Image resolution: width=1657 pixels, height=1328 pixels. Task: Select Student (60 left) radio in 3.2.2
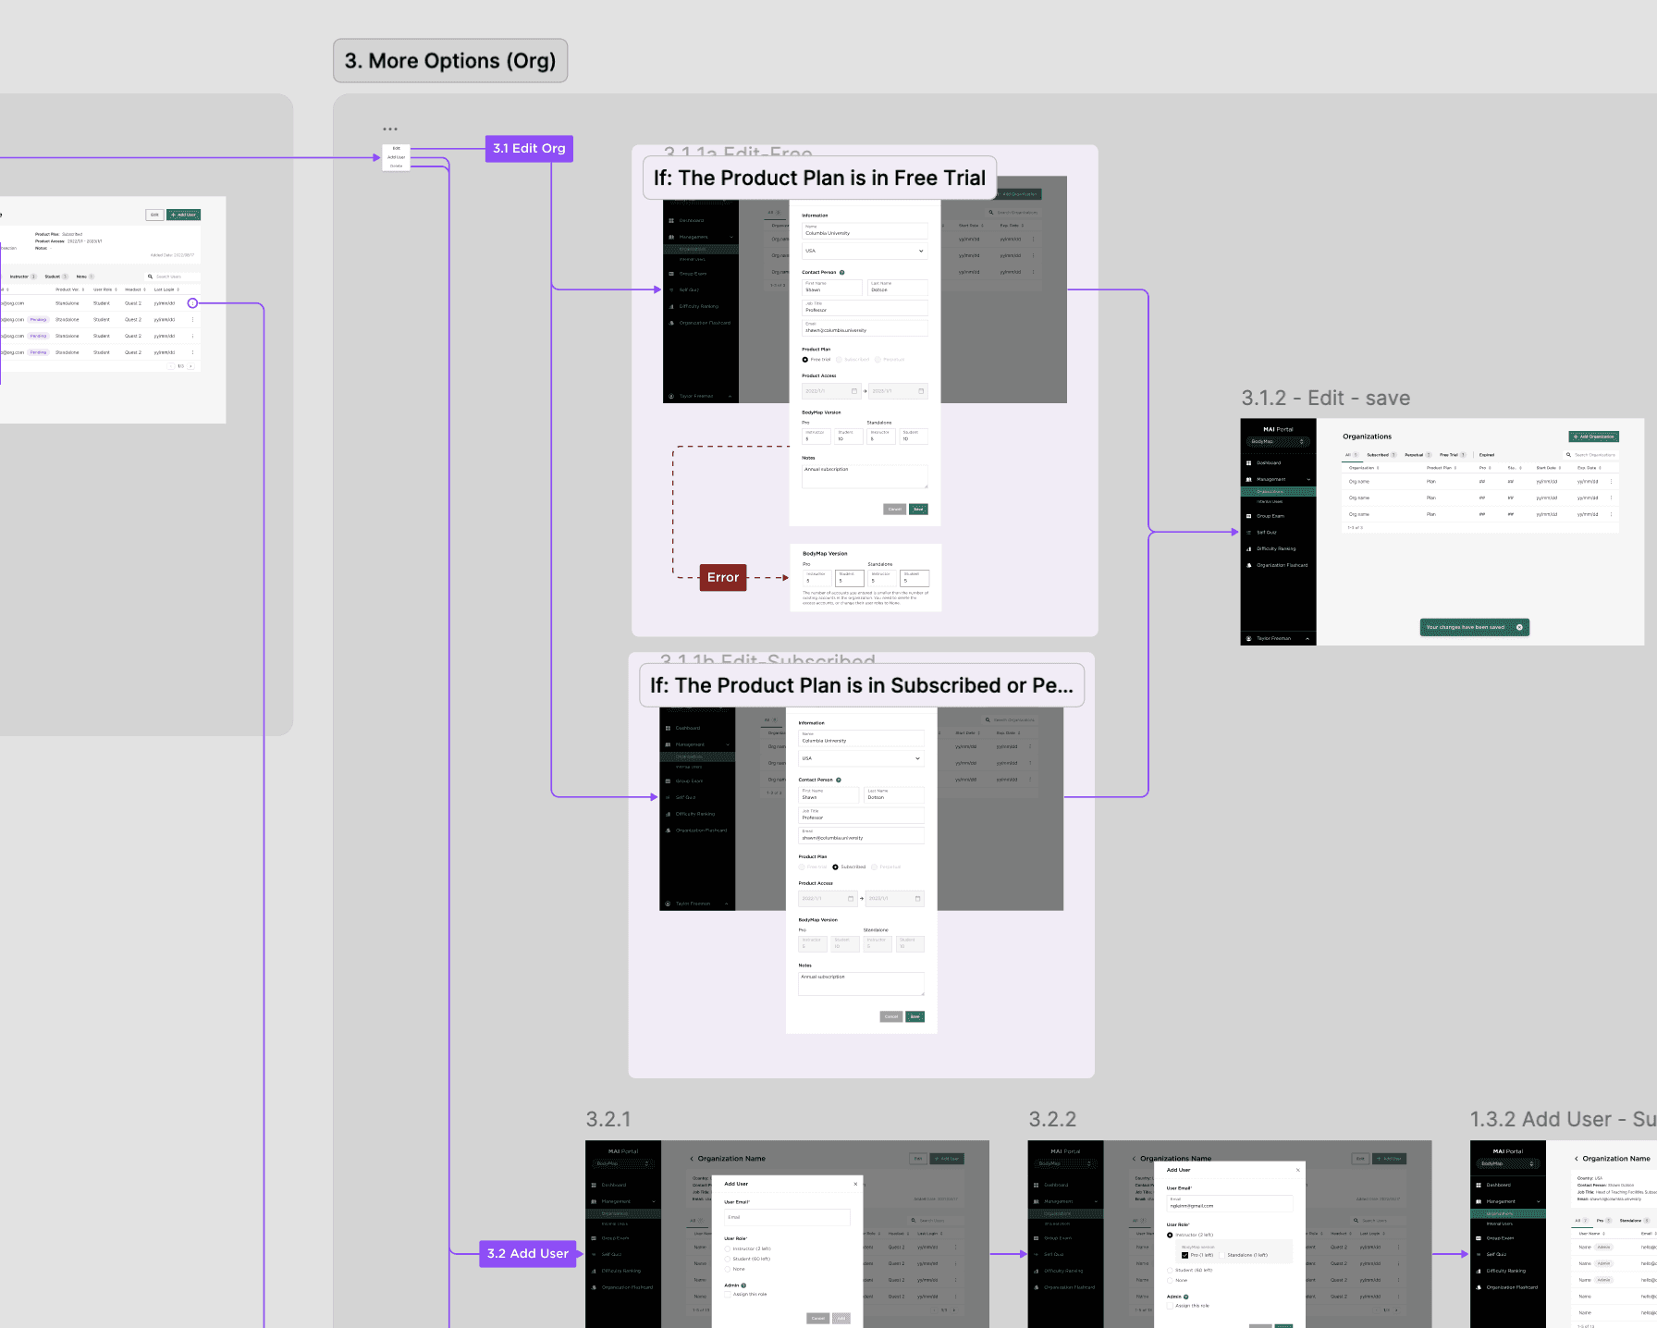tap(1170, 1271)
